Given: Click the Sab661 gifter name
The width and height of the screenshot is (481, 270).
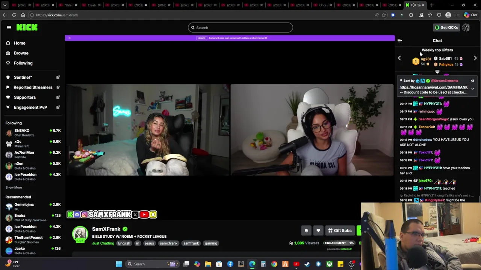Looking at the screenshot, I should [x=445, y=58].
